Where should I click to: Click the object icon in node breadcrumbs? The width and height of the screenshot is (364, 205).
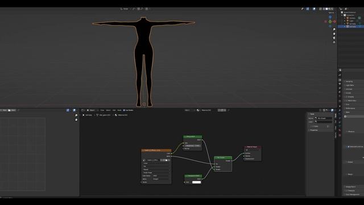coord(84,115)
